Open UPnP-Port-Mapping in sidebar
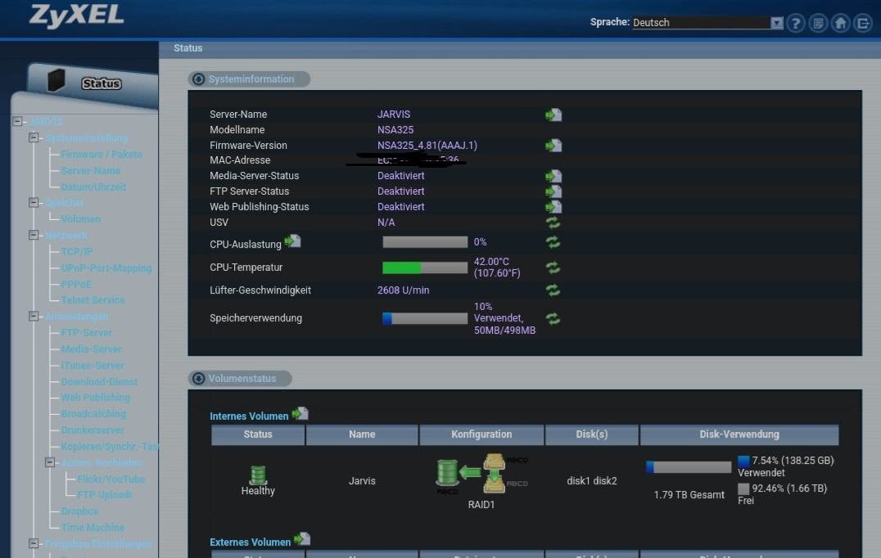Image resolution: width=881 pixels, height=558 pixels. point(106,268)
